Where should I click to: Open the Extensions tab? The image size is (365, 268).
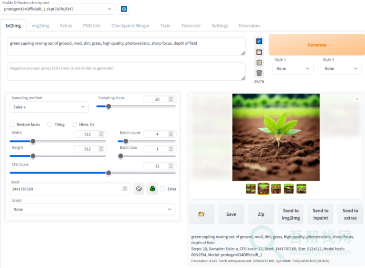[x=250, y=26]
